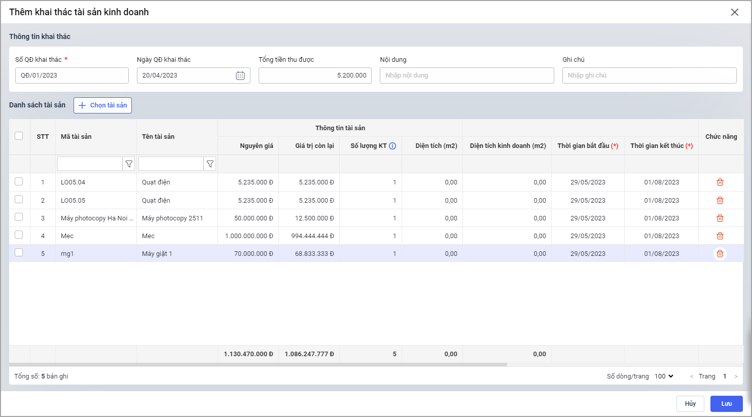Check the box for row LO05.05
The width and height of the screenshot is (752, 417).
tap(19, 200)
